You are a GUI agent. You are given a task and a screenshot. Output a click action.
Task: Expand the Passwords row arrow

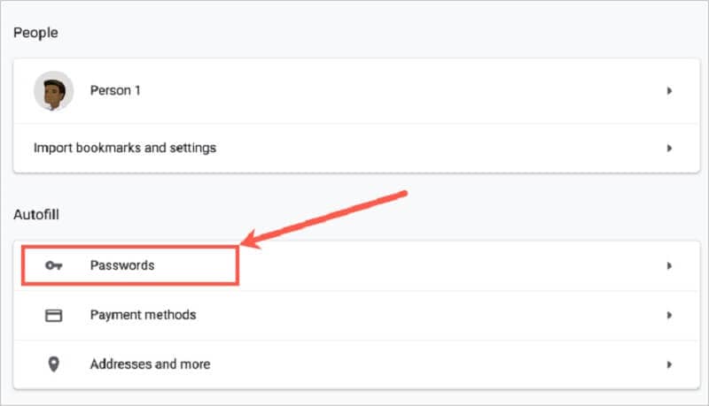point(670,265)
